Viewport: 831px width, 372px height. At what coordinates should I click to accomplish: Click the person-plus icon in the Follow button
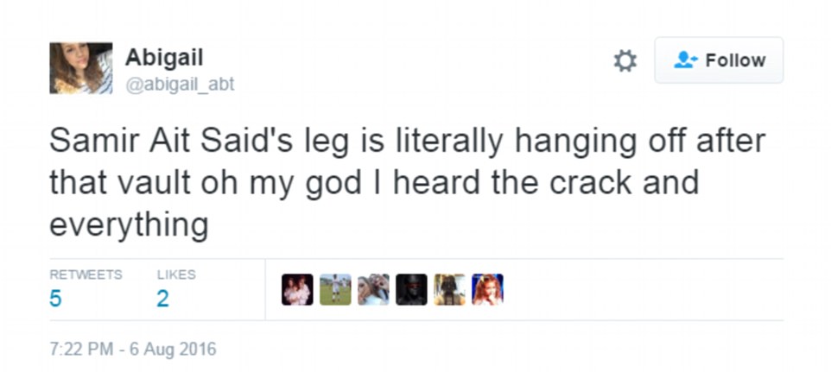(686, 60)
